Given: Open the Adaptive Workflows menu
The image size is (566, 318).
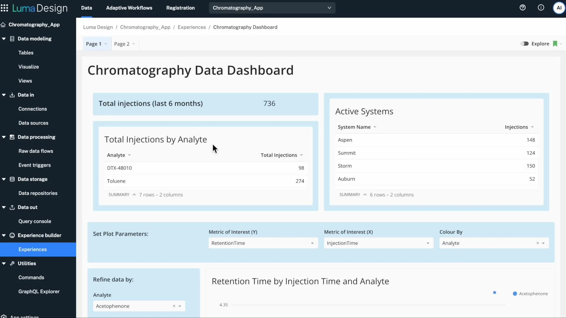Looking at the screenshot, I should 129,8.
